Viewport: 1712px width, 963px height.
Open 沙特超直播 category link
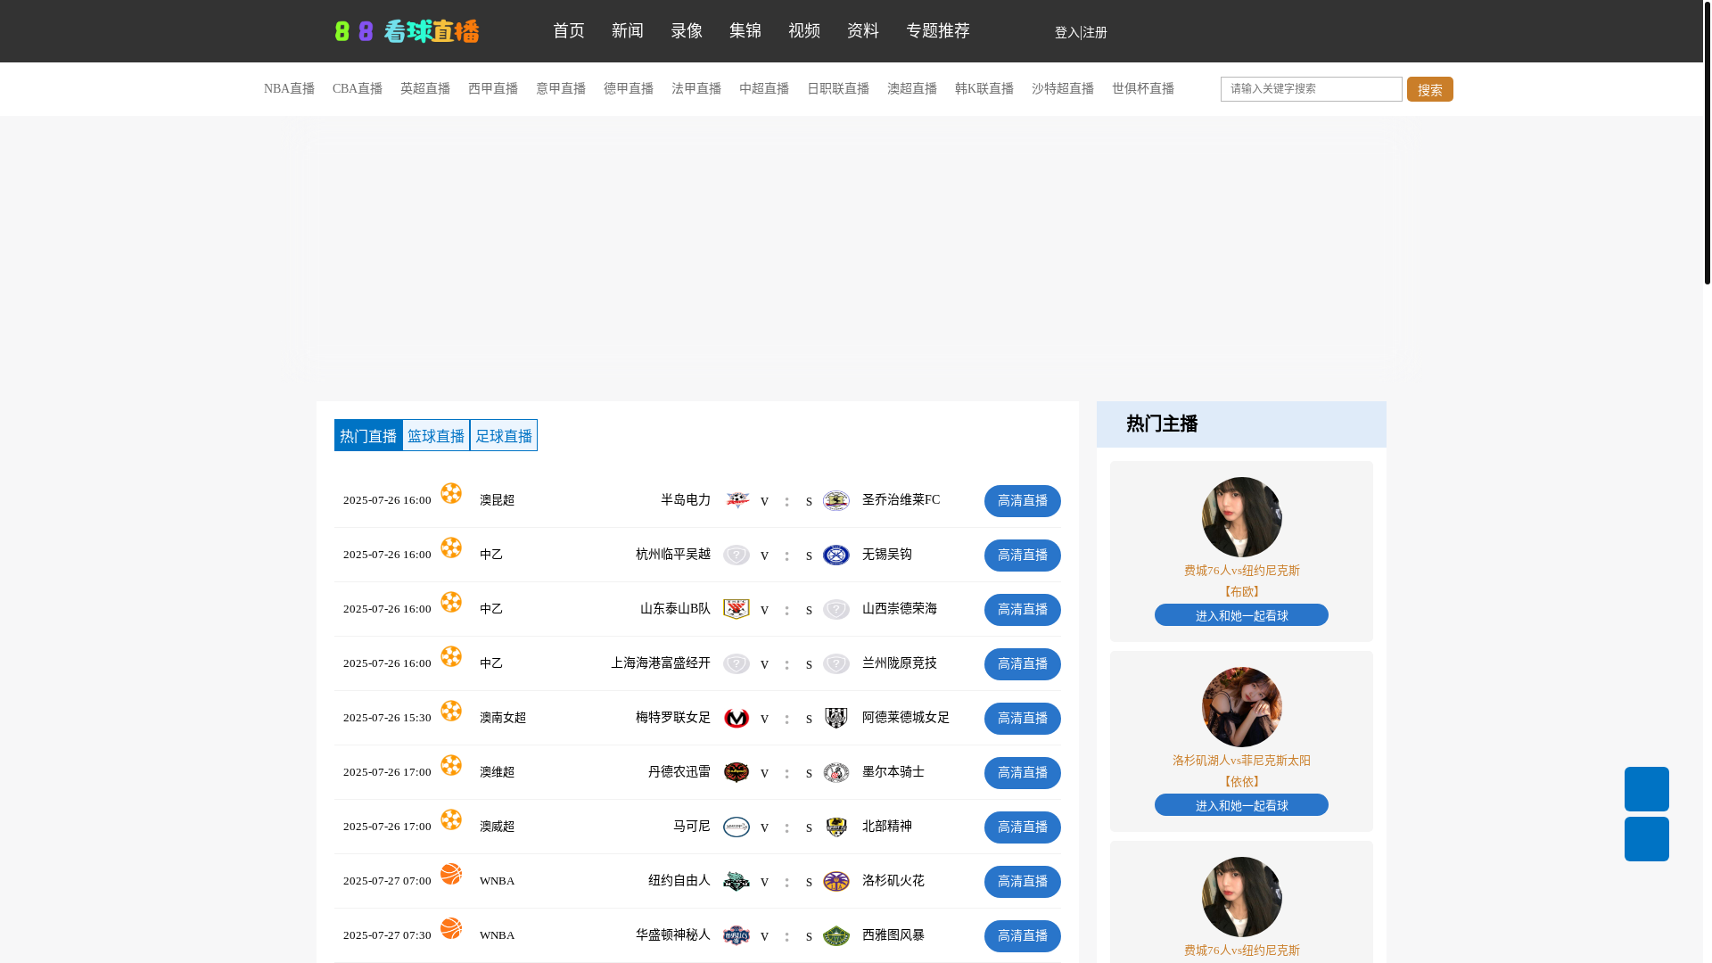(1063, 89)
